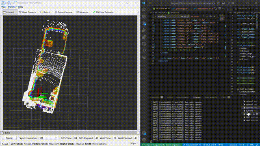
Task: Open the Synchronization dropdown
Action: click(48, 138)
